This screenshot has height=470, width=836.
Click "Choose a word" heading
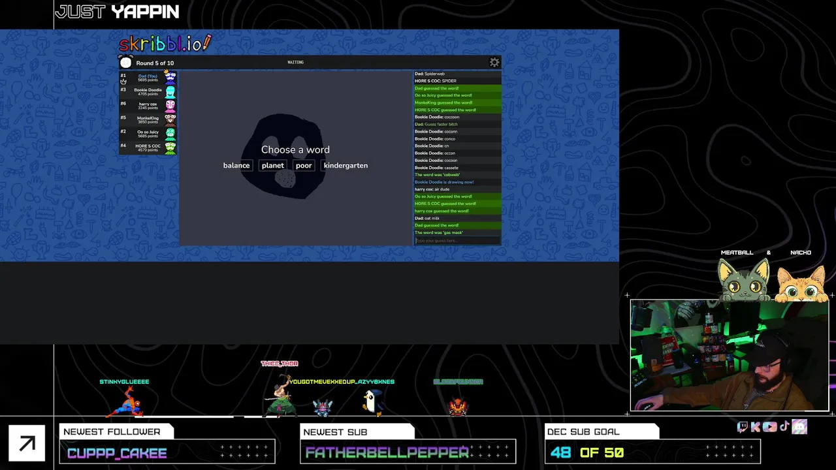click(295, 150)
